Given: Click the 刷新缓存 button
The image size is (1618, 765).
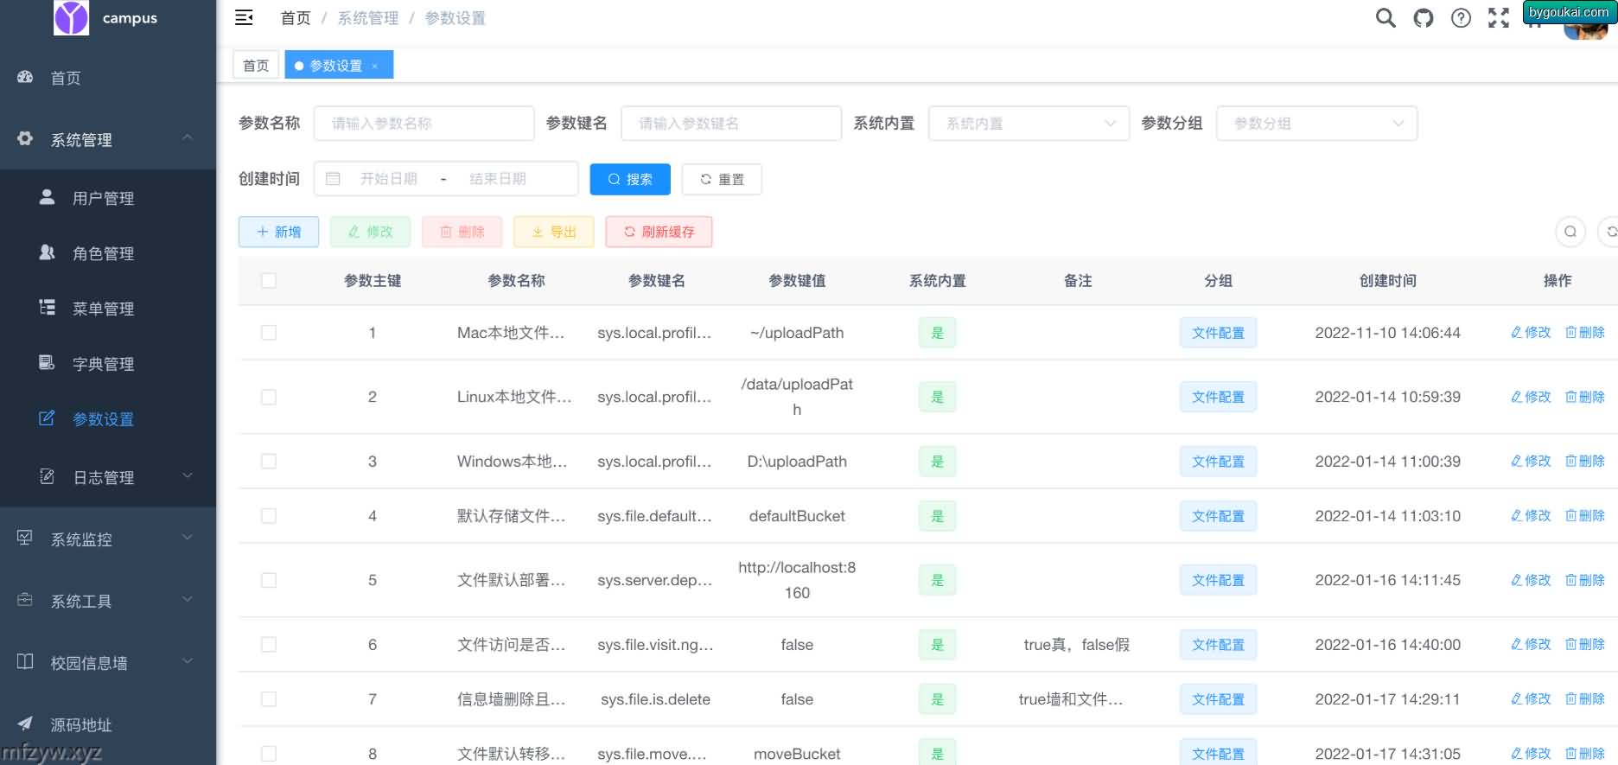Looking at the screenshot, I should (x=659, y=232).
